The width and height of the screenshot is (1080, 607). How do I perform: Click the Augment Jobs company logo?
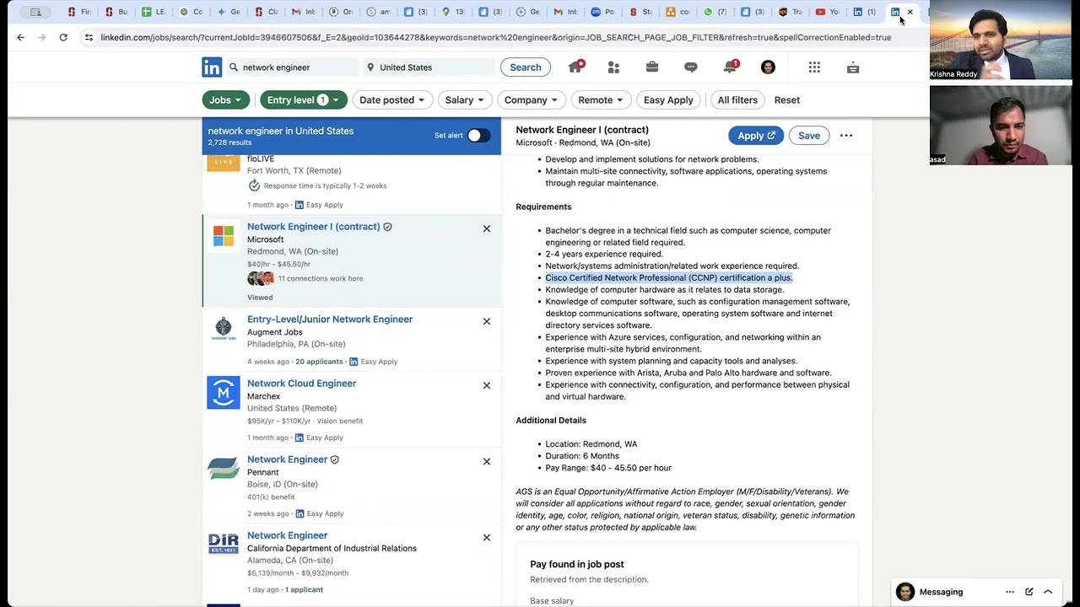[224, 328]
